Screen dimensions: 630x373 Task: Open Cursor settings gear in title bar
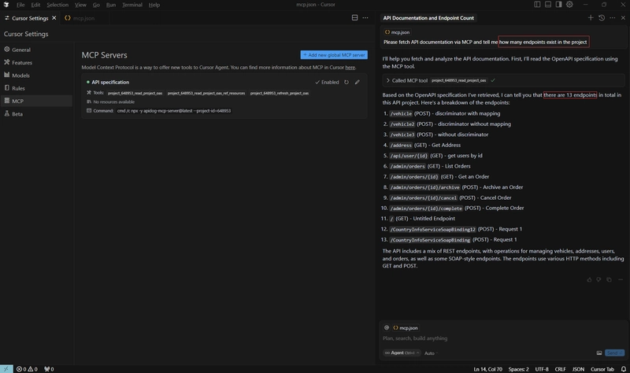(569, 5)
